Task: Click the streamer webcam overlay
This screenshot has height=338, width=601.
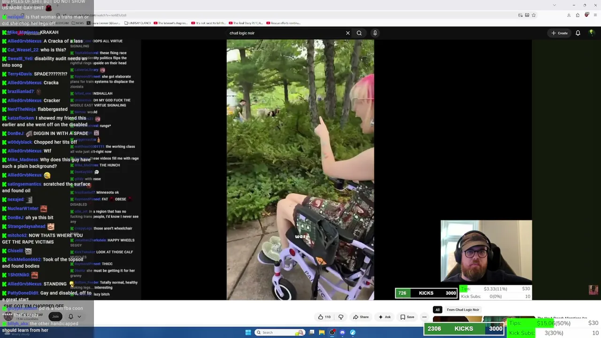Action: [x=486, y=252]
